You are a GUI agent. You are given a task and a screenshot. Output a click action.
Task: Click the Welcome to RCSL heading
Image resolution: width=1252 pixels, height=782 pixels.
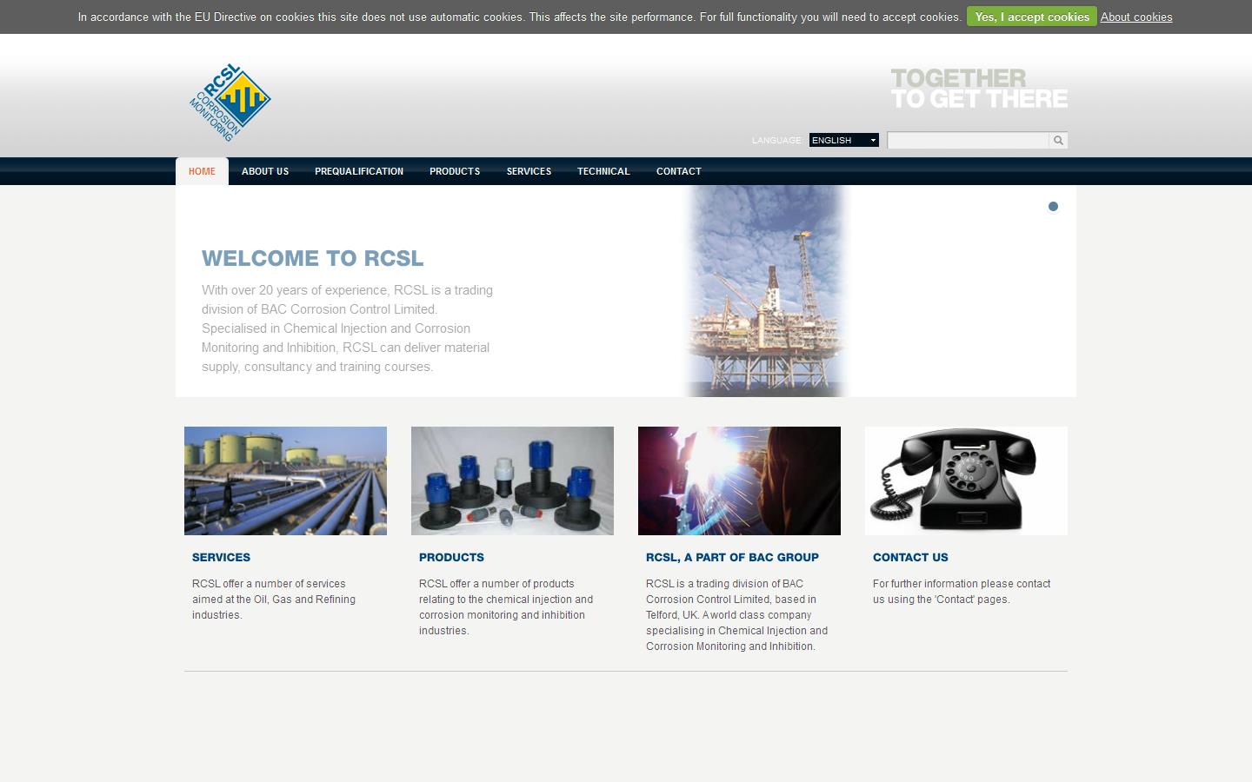coord(313,258)
